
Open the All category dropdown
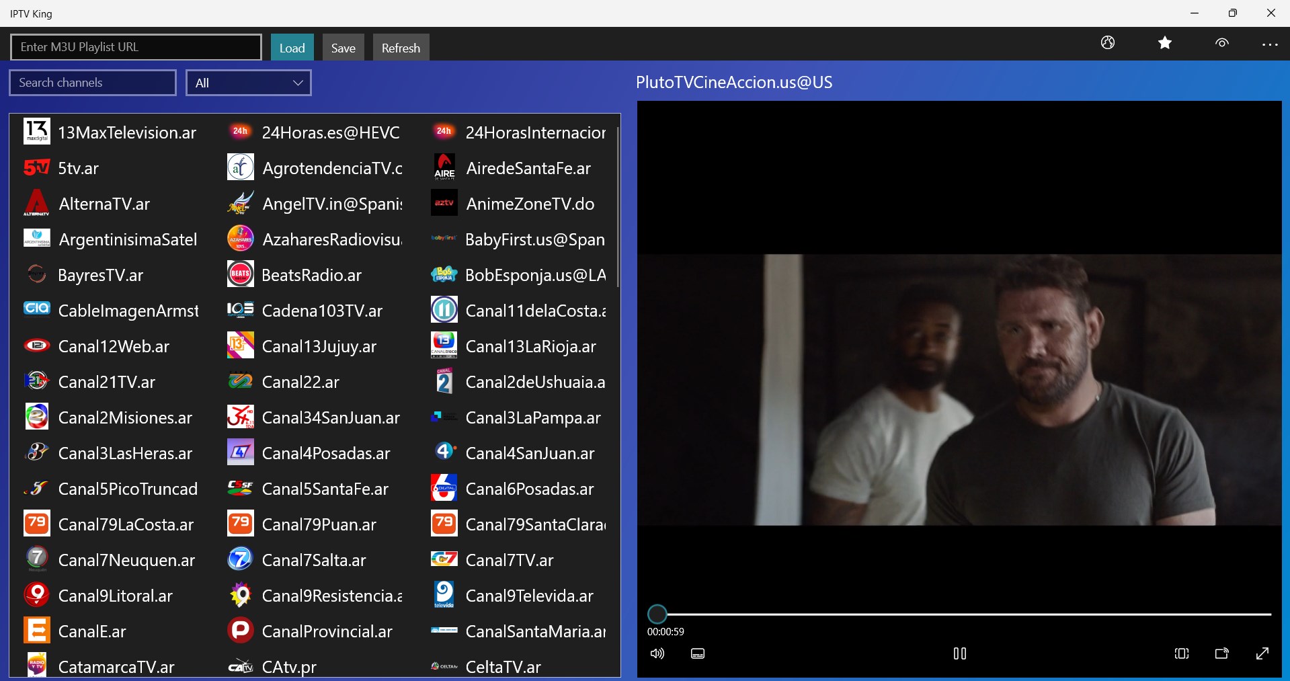pos(248,82)
